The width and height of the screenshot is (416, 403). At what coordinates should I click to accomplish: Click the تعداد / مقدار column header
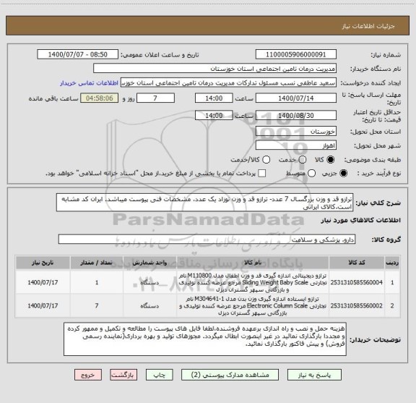(97, 263)
